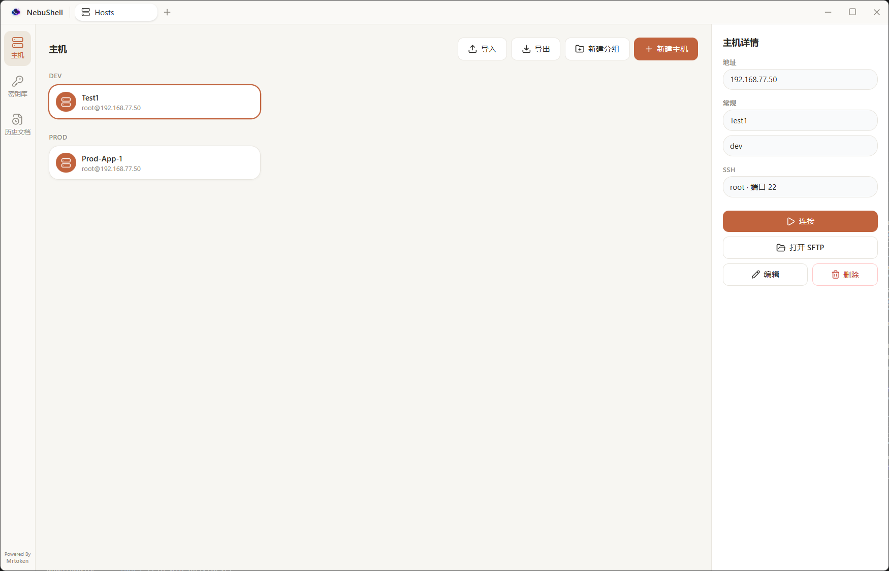This screenshot has height=571, width=889.
Task: Click the Test1 server icon
Action: coord(66,102)
